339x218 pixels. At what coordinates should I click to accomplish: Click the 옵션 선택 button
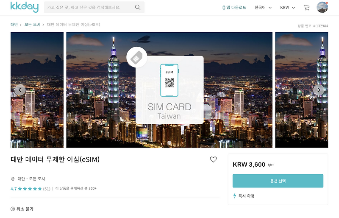pos(278,181)
